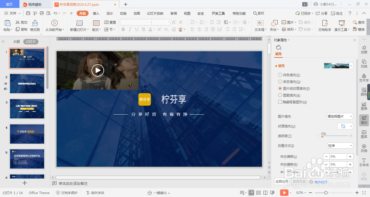Open the Animation (动画) side panel
Viewport: 370px width, 197px height.
click(364, 50)
